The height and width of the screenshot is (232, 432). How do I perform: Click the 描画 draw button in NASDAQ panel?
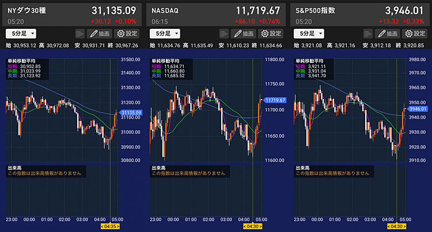pyautogui.click(x=244, y=33)
